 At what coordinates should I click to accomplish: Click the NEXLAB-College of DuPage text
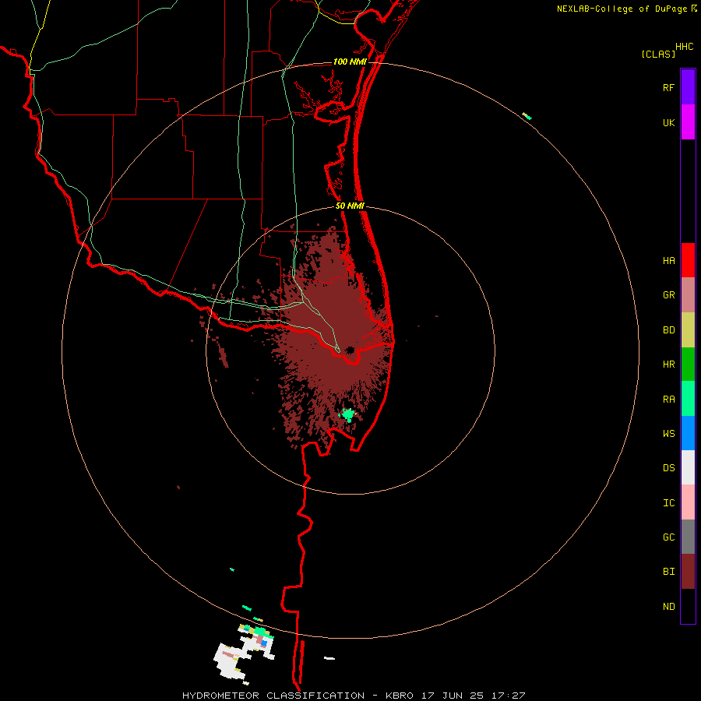pyautogui.click(x=622, y=9)
